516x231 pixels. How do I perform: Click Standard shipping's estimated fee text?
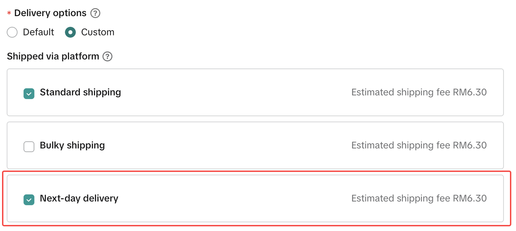point(419,92)
